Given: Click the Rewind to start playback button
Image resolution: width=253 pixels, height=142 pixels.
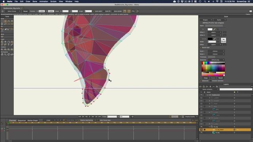Looking at the screenshot, I should 80,117.
